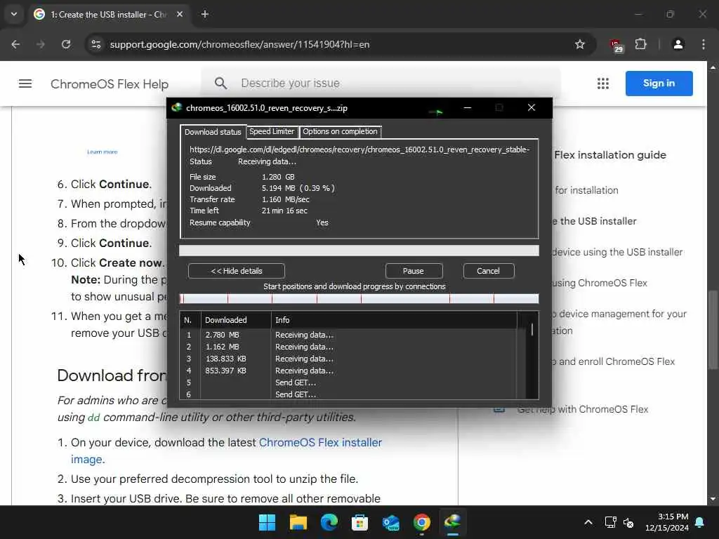
Task: Open the Google apps grid
Action: (x=603, y=84)
